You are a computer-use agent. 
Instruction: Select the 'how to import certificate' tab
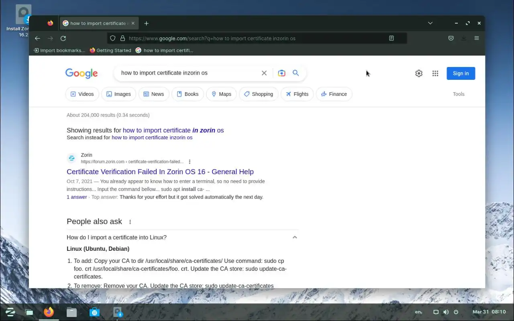99,23
